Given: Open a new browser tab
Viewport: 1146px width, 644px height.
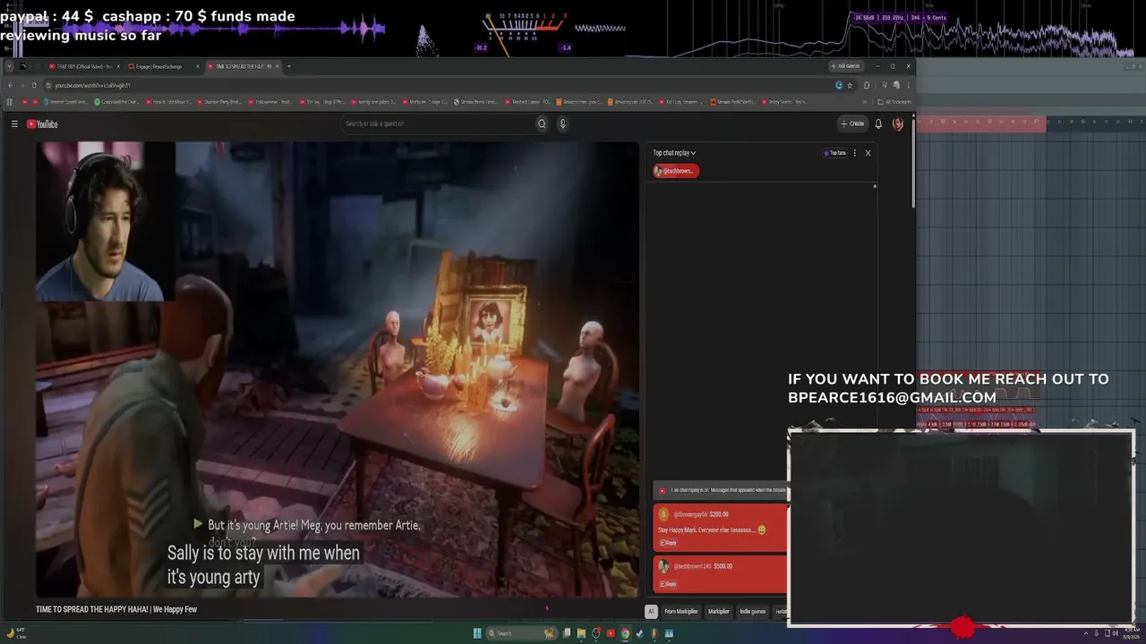Looking at the screenshot, I should pyautogui.click(x=288, y=66).
